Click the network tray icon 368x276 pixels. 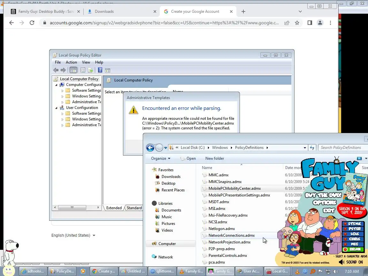pyautogui.click(x=328, y=271)
